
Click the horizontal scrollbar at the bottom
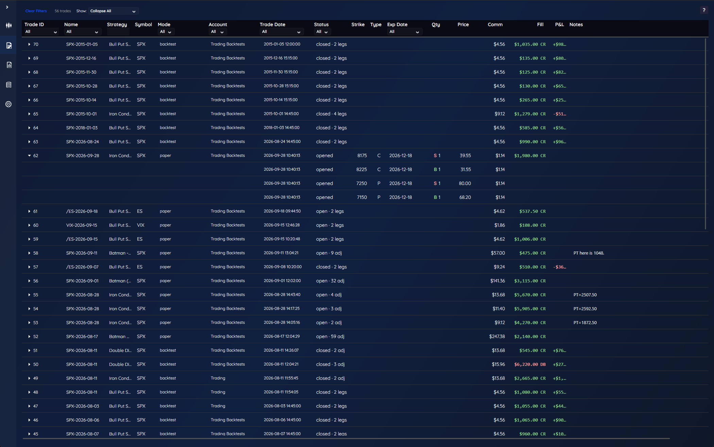(346, 439)
